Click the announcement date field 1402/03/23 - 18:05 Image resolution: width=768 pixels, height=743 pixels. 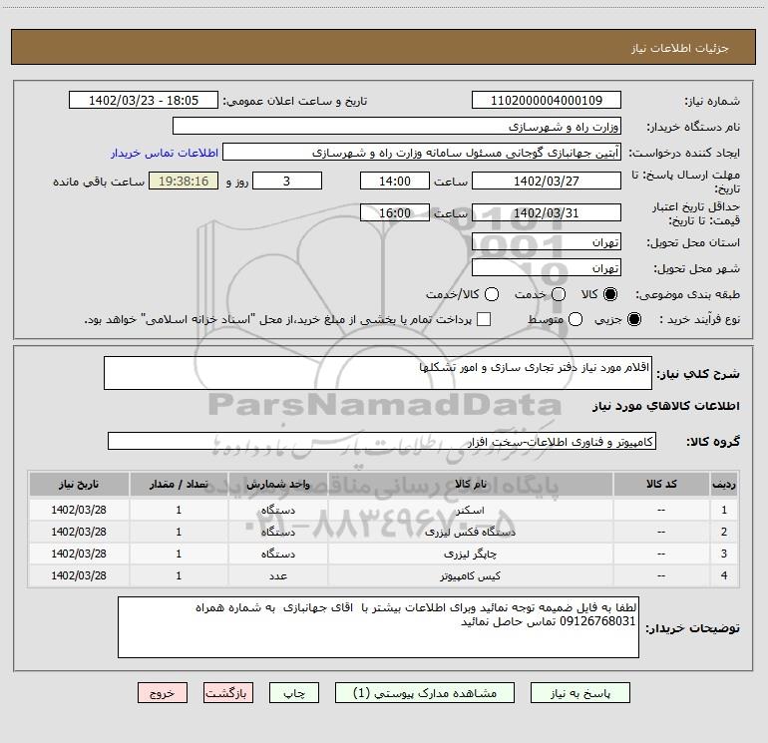[144, 101]
